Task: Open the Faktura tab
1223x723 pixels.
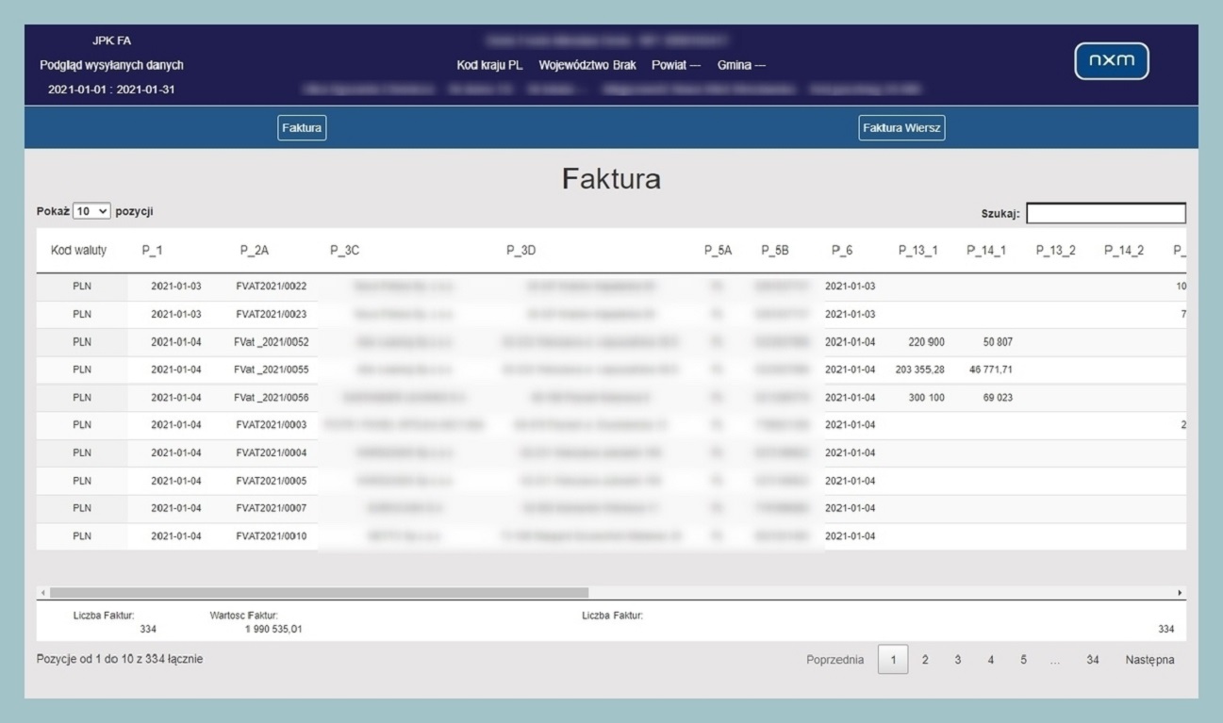Action: click(302, 128)
